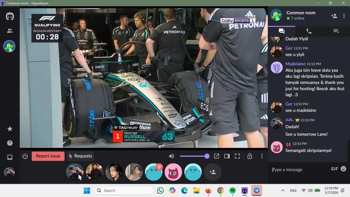This screenshot has height=197, width=350.
Task: Click pink cat avatar beside Semangatt message
Action: point(276,147)
